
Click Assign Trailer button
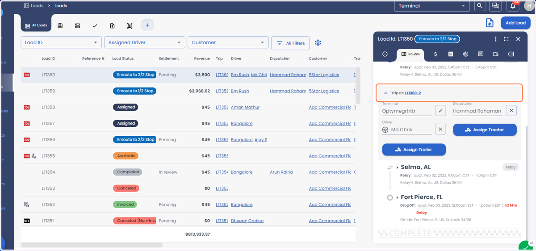point(414,150)
